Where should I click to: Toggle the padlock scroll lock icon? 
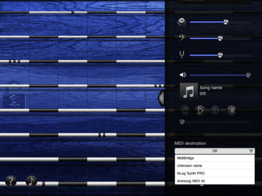click(x=15, y=95)
